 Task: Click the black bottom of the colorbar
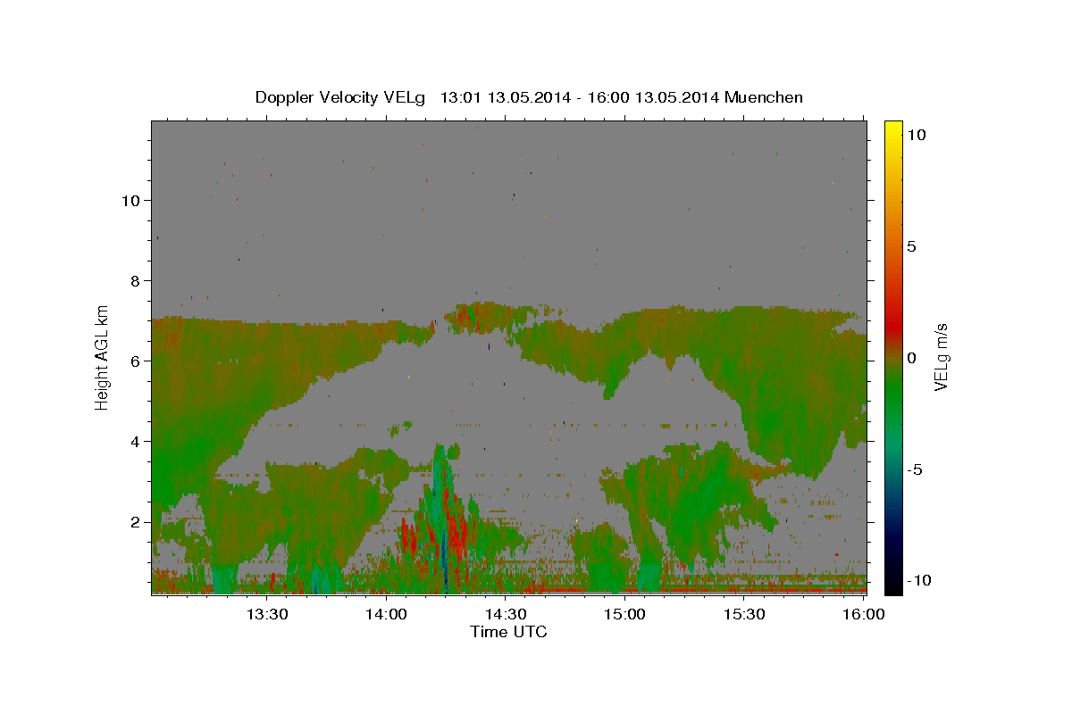pos(893,586)
